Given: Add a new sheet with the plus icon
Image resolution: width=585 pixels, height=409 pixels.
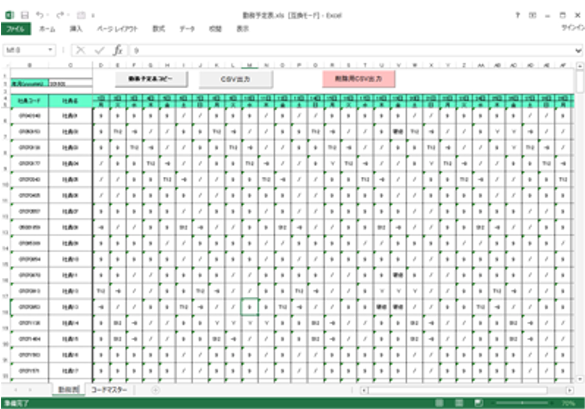Looking at the screenshot, I should 155,390.
